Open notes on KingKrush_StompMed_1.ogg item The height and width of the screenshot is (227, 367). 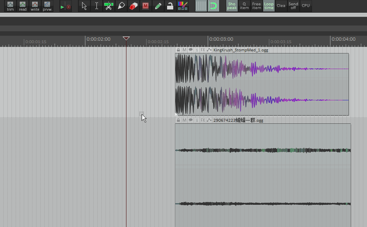(191, 50)
